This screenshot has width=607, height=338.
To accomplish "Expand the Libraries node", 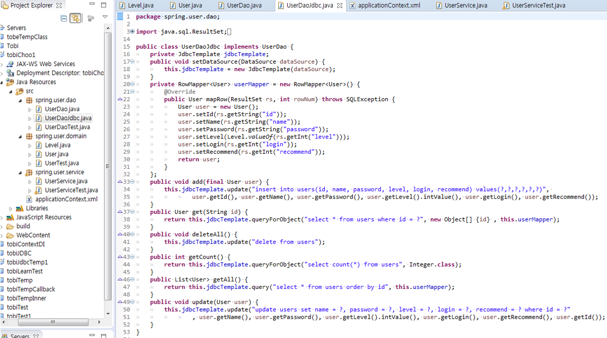I will tap(11, 208).
